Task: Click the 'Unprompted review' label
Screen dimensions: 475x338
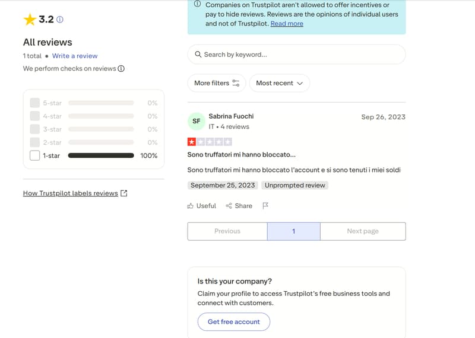Action: coord(294,185)
